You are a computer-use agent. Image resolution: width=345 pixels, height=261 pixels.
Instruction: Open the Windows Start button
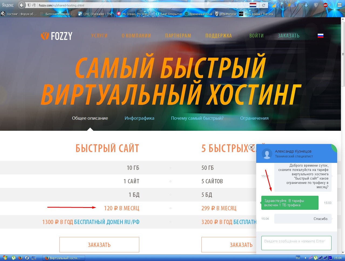click(5, 258)
